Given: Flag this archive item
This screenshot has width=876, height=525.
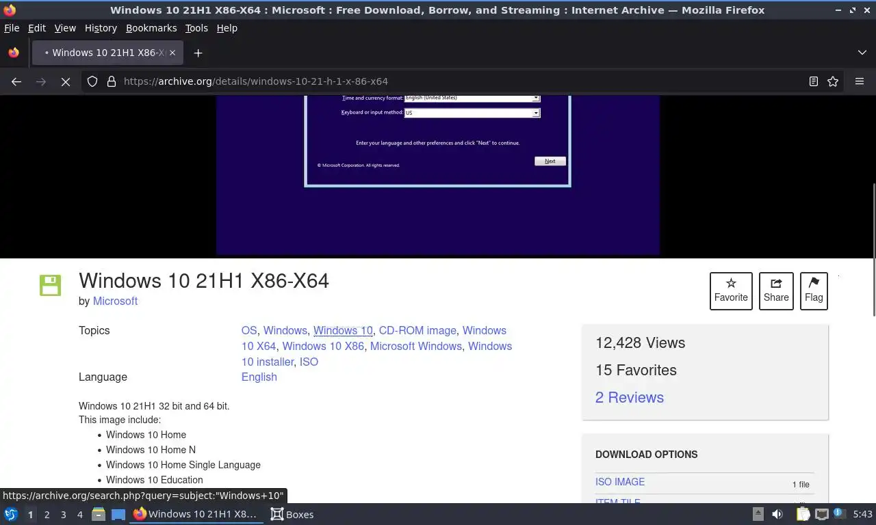Looking at the screenshot, I should [x=814, y=291].
